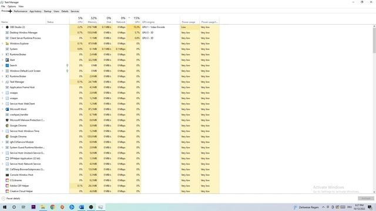
Task: Open OBS Studio from the taskbar
Action: 91,207
